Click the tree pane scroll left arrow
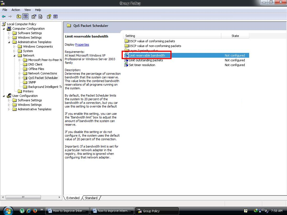The width and height of the screenshot is (287, 215). click(x=3, y=197)
